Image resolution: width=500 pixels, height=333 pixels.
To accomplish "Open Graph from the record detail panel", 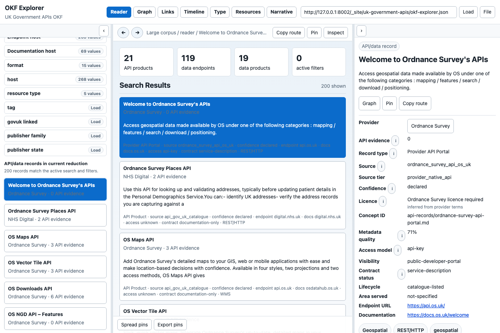I will pos(369,103).
